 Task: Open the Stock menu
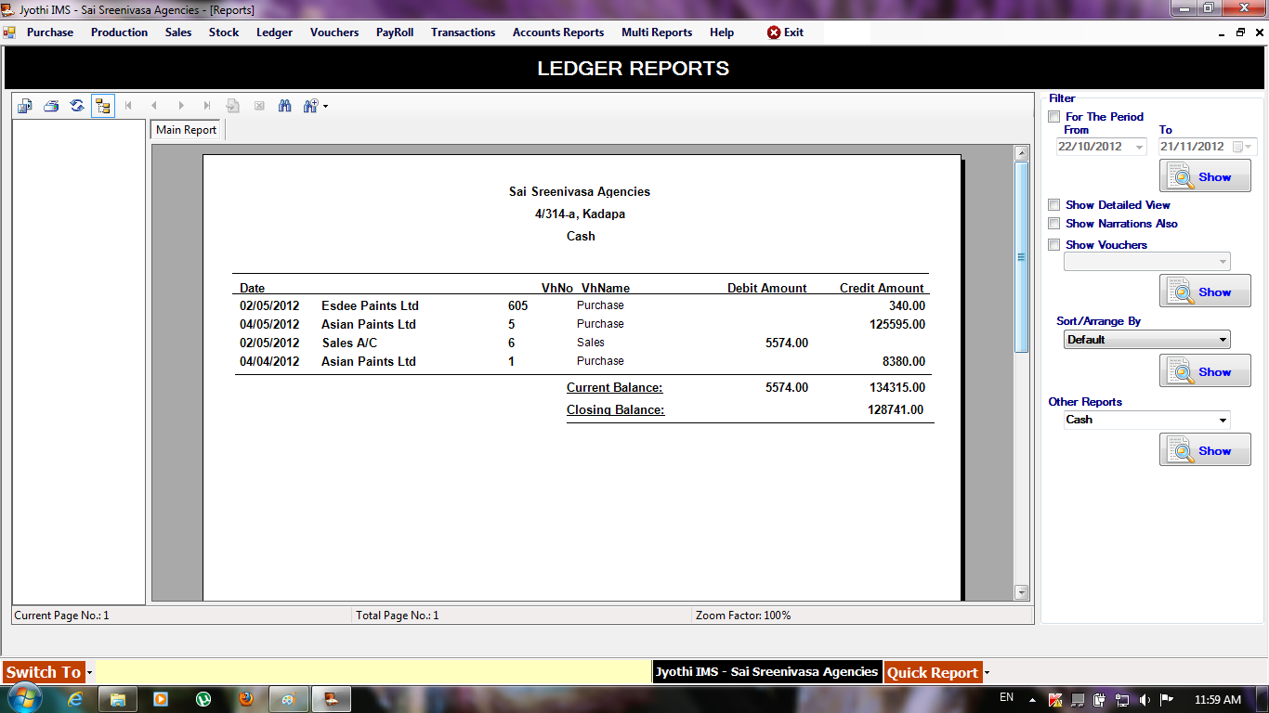click(224, 32)
